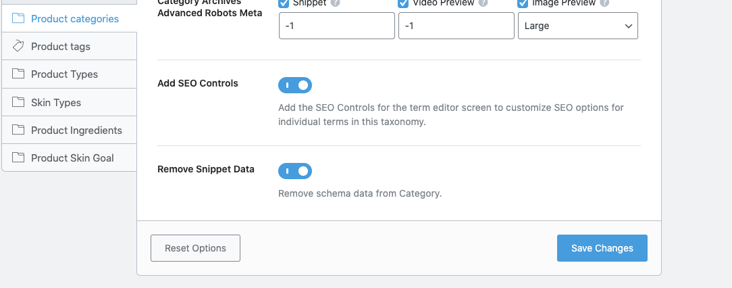Image resolution: width=732 pixels, height=288 pixels.
Task: Click the folder icon beside Skin Types
Action: (18, 103)
